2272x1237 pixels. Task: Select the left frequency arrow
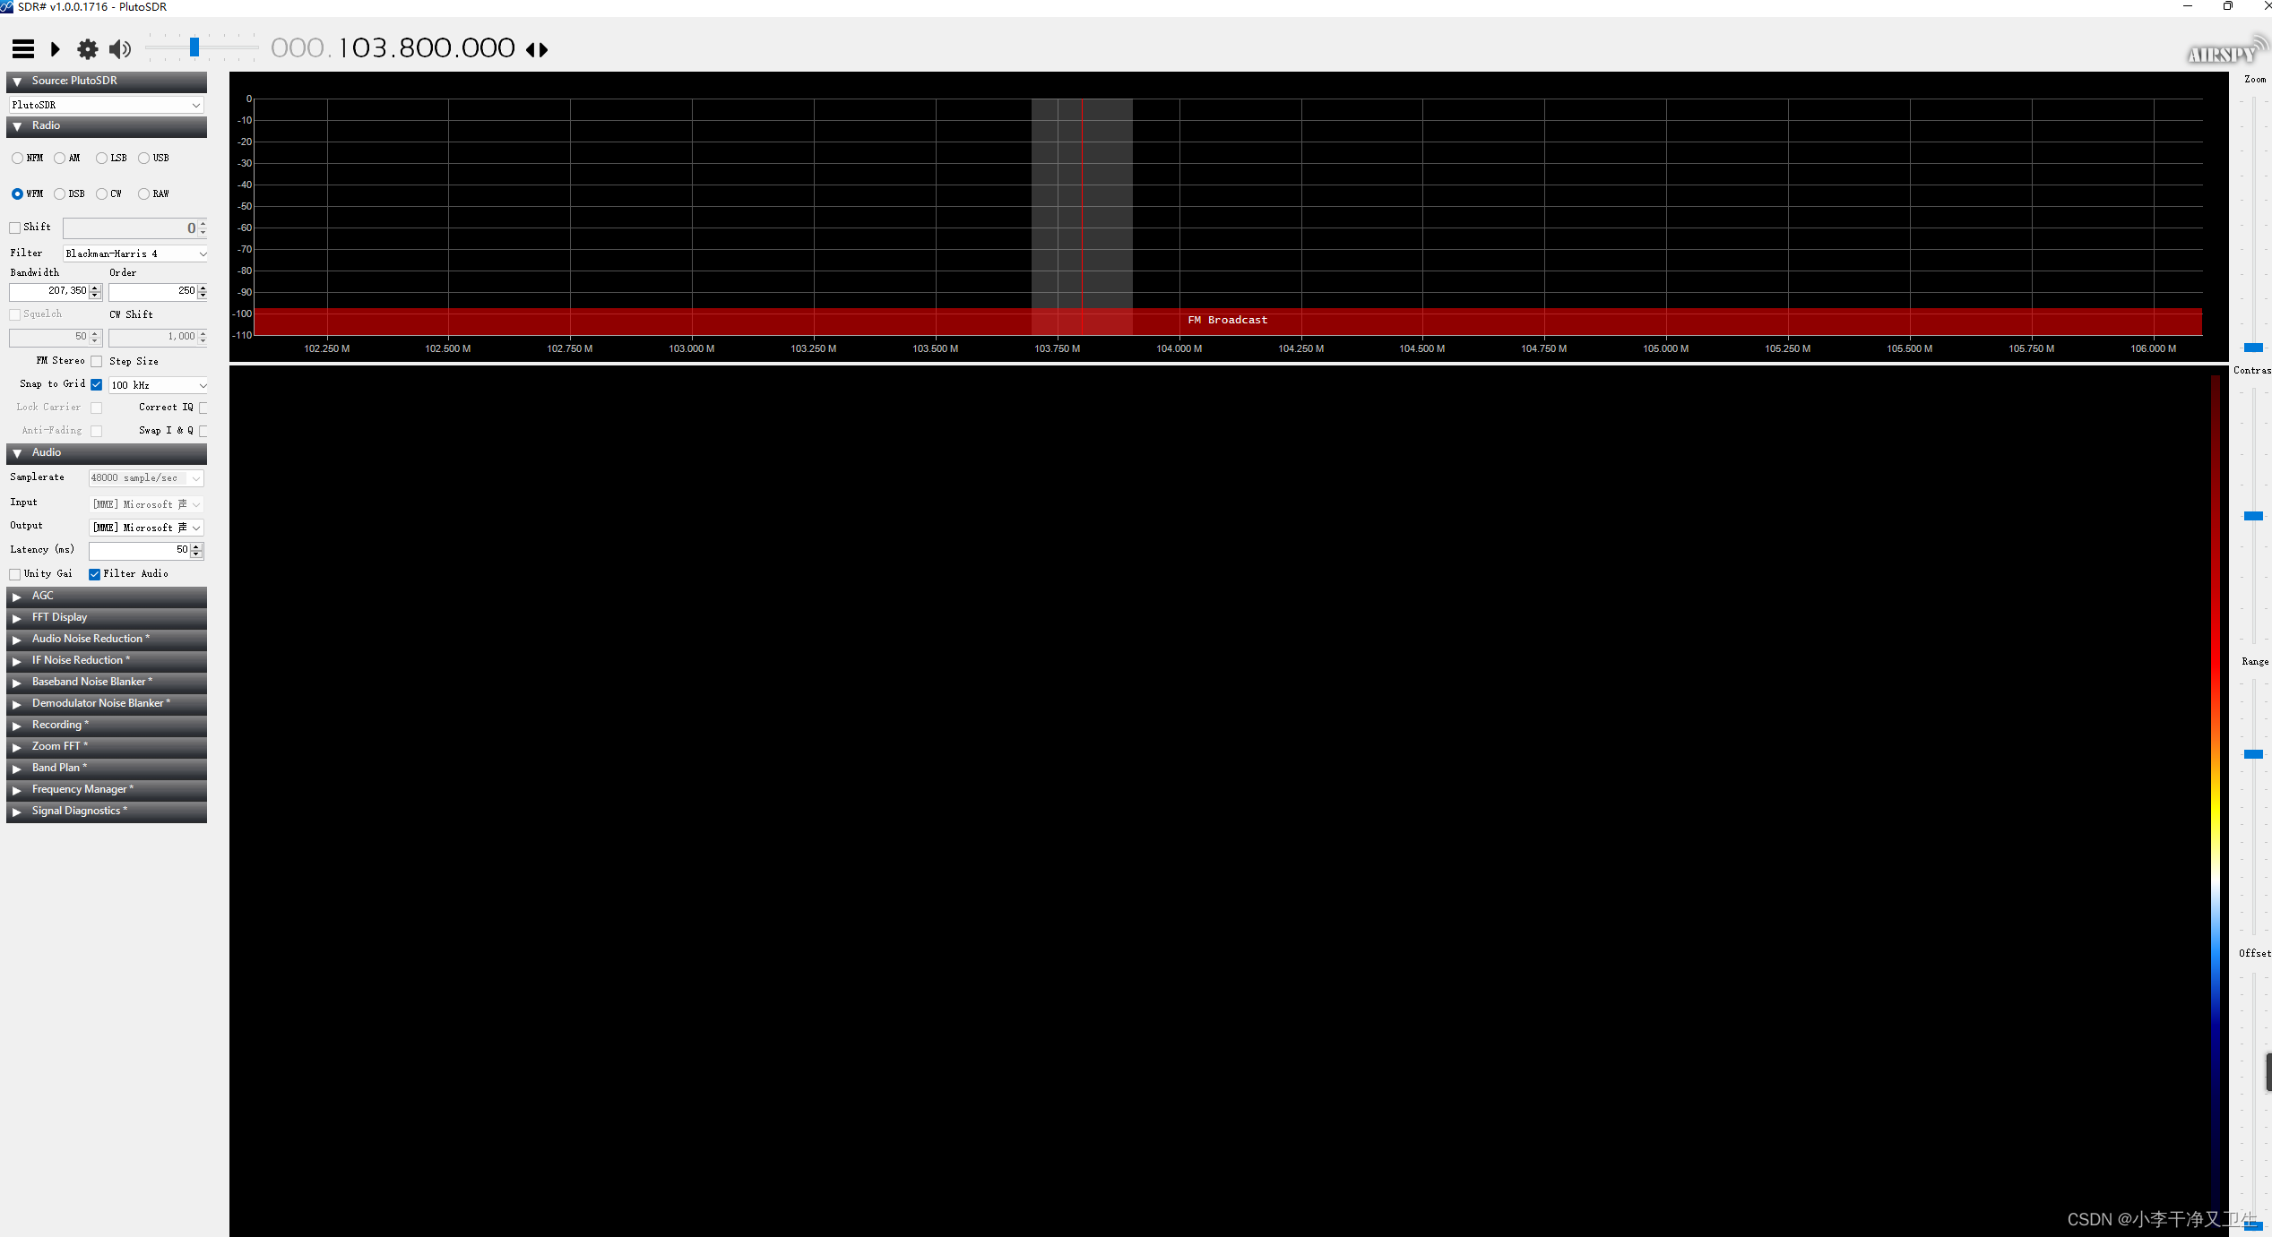[x=531, y=48]
